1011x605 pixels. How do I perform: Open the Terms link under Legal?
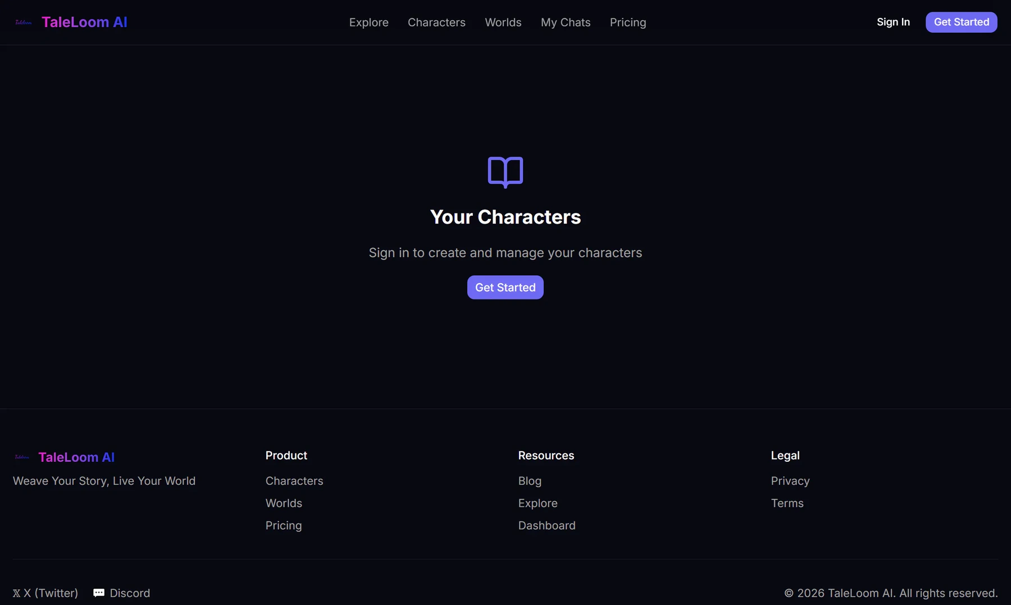pyautogui.click(x=787, y=503)
